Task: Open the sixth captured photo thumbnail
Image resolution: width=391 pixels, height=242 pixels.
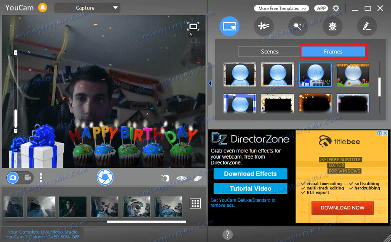Action: tap(168, 206)
